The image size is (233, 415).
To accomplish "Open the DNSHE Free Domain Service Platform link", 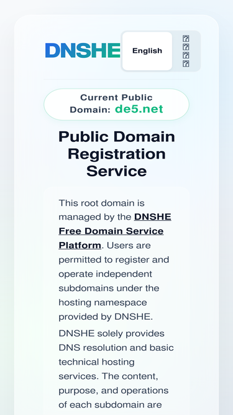I will [x=115, y=231].
